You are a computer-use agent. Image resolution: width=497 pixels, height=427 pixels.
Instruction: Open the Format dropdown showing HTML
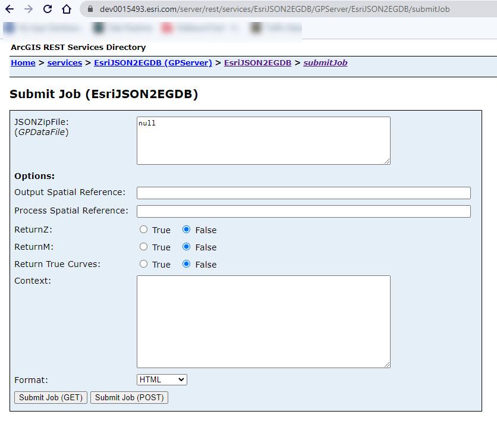(x=161, y=379)
